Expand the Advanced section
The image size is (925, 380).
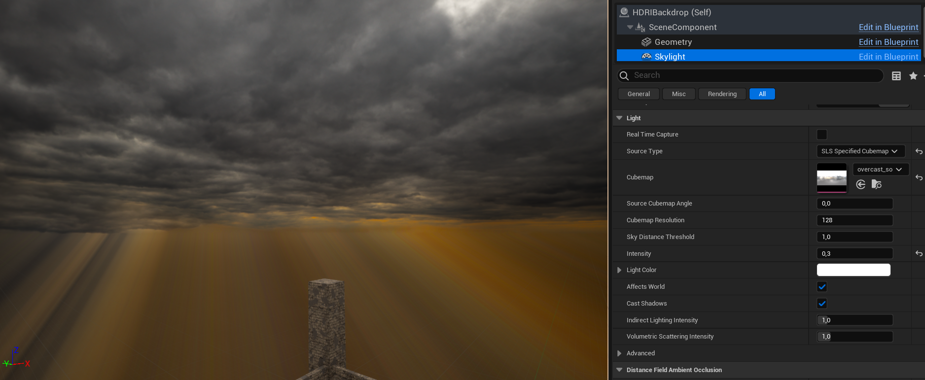[x=619, y=353]
